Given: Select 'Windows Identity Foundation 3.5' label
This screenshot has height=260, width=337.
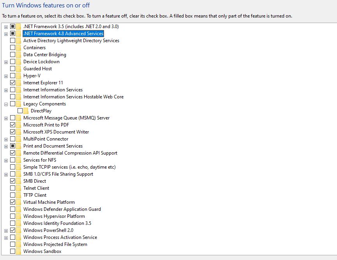Looking at the screenshot, I should 57,223.
